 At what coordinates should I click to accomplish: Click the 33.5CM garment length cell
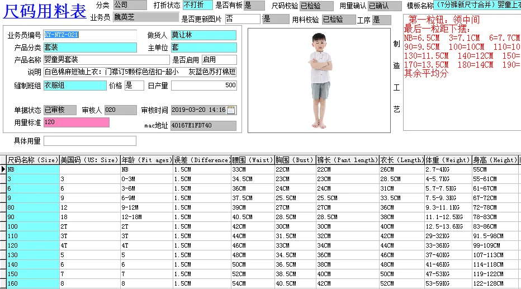tap(402, 198)
